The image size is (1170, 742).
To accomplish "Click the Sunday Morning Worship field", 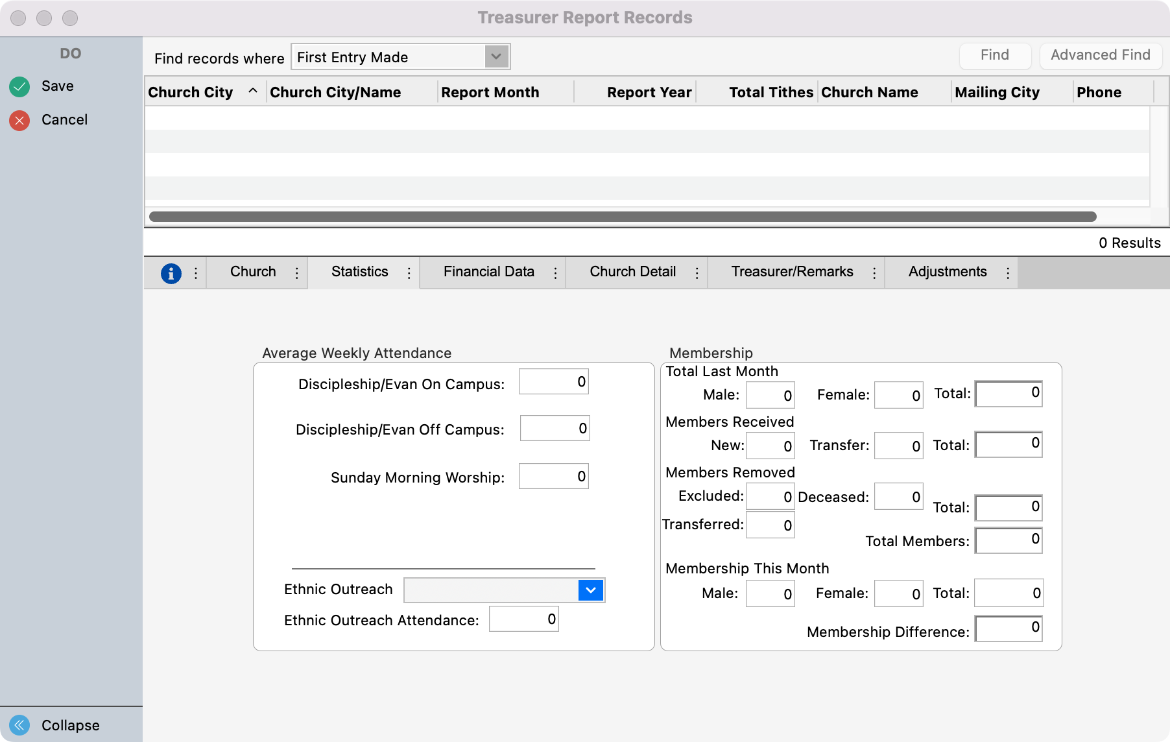I will tap(553, 475).
